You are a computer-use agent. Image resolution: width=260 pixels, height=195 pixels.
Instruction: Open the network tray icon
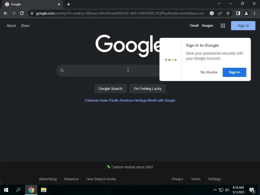[221, 190]
